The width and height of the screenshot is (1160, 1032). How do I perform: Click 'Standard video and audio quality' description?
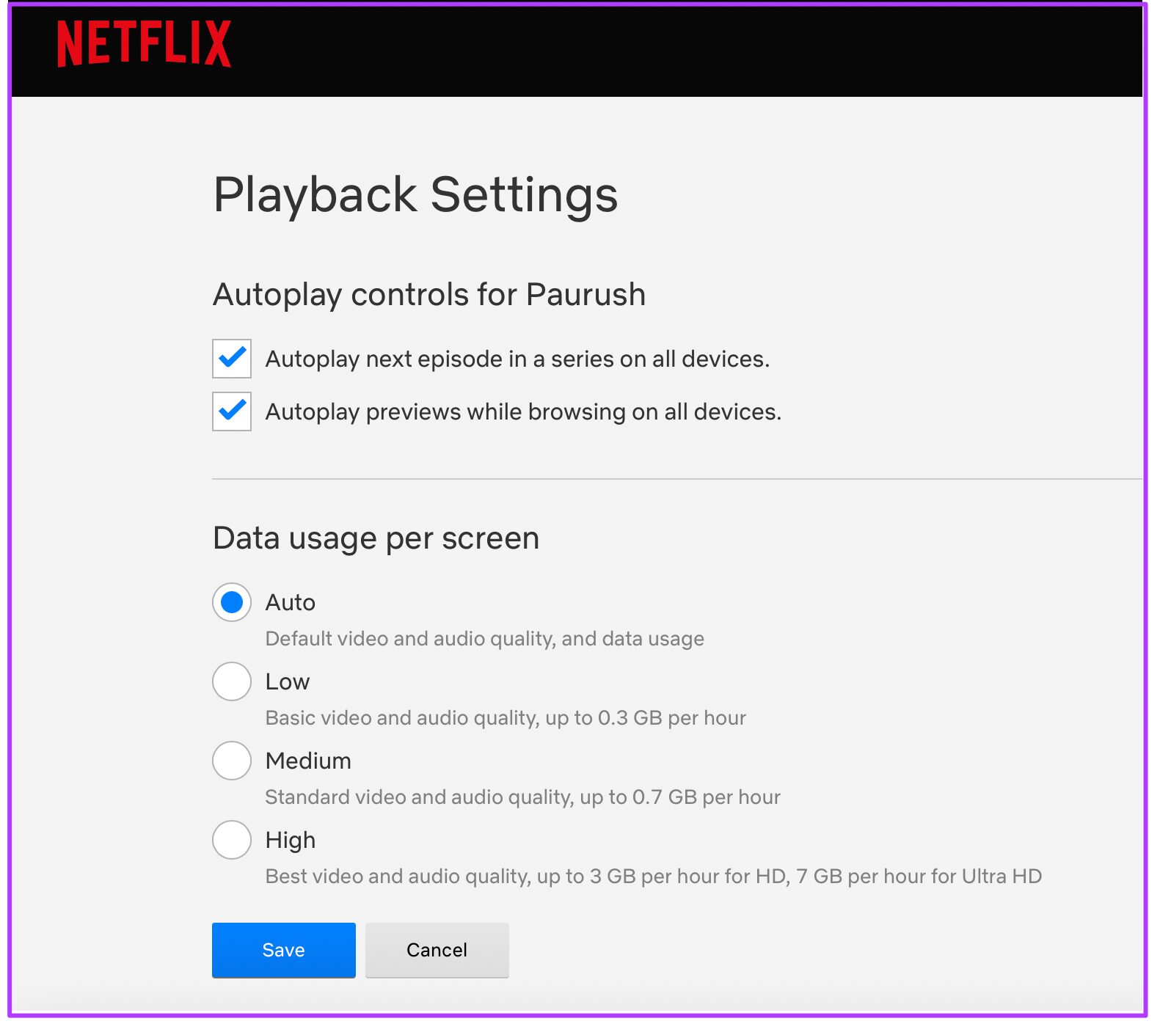click(522, 797)
